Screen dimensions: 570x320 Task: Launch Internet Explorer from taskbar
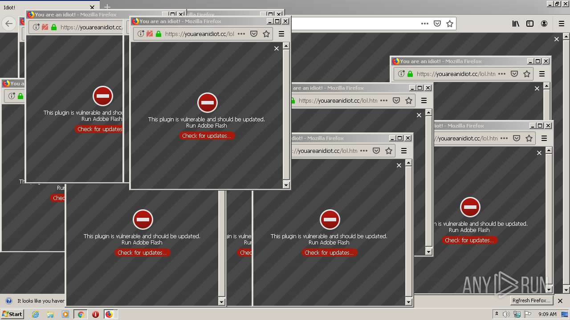click(x=35, y=314)
